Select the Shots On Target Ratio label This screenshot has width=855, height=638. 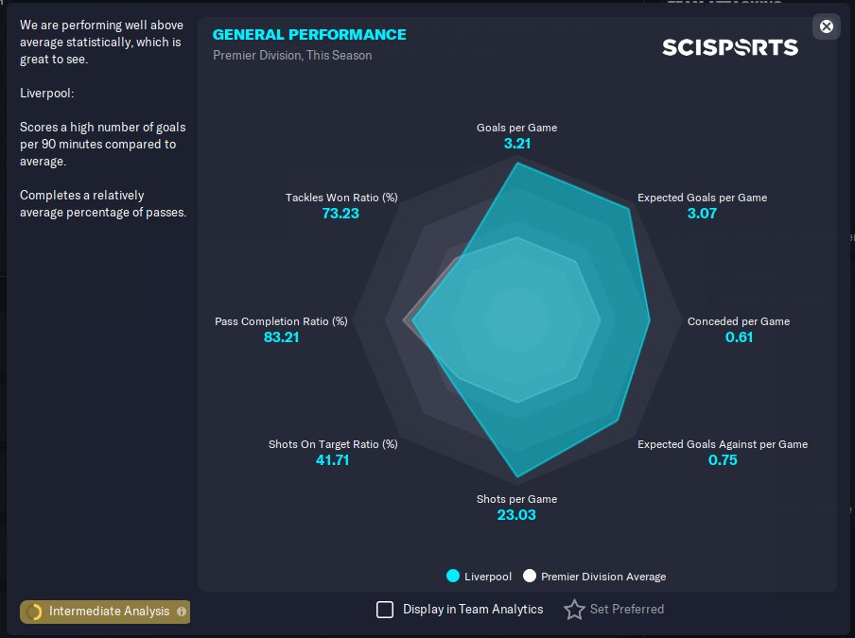pos(333,444)
